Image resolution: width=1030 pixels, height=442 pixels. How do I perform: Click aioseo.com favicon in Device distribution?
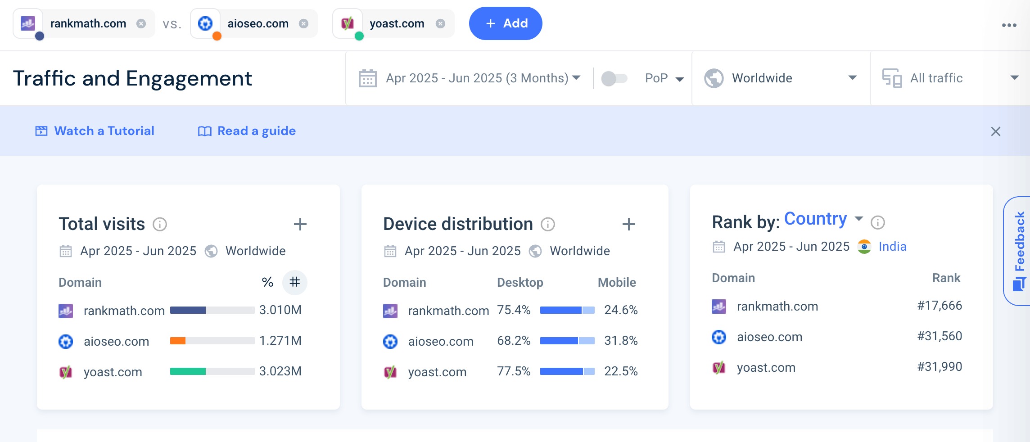390,341
